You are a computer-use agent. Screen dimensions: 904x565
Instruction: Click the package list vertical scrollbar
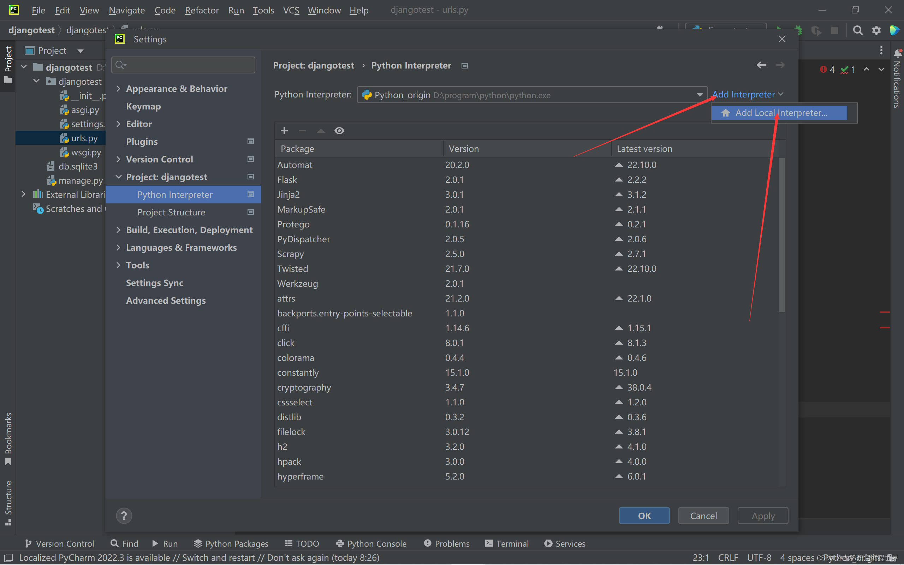tap(782, 235)
